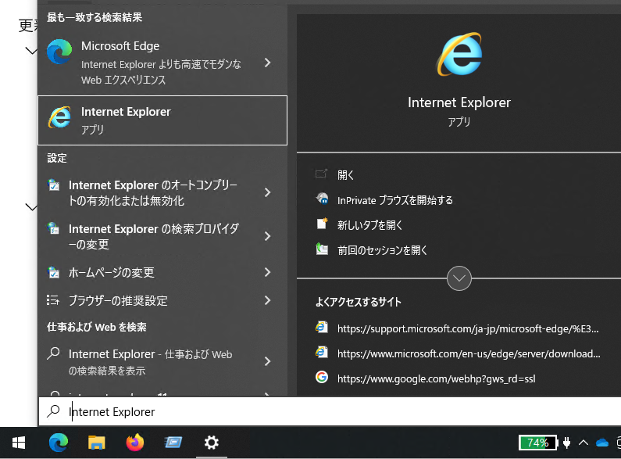Viewport: 621px width, 459px height.
Task: Open ブラウザーの推奨設定
Action: click(x=118, y=300)
